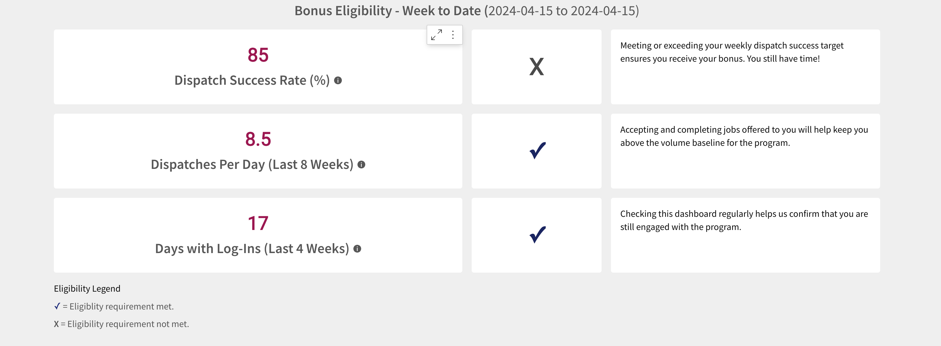Click the weekly dispatch success target message
This screenshot has width=941, height=346.
click(x=731, y=52)
